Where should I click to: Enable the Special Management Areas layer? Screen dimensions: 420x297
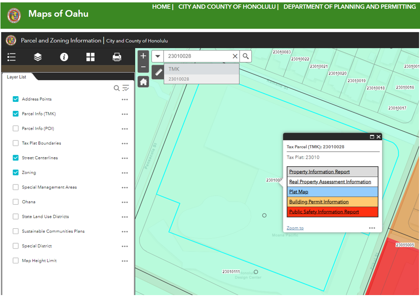coord(15,187)
